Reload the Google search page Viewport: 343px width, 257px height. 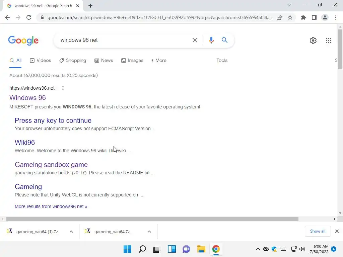pyautogui.click(x=29, y=17)
